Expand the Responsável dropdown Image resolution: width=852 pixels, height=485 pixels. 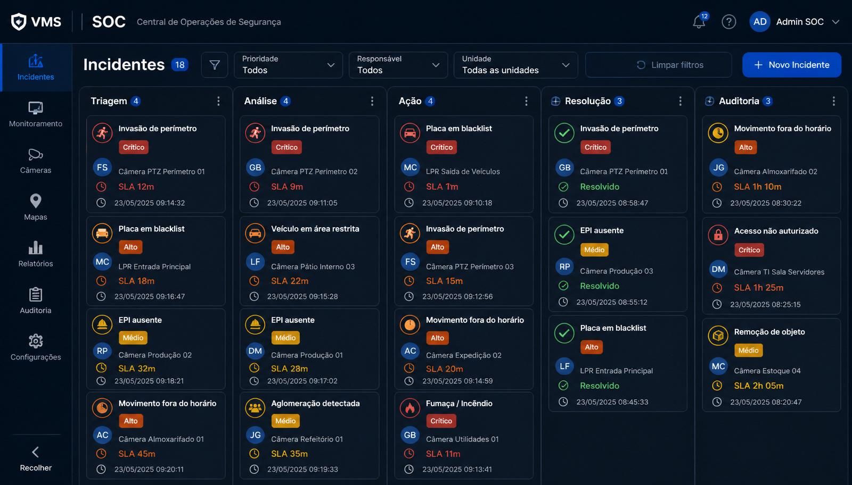[398, 65]
